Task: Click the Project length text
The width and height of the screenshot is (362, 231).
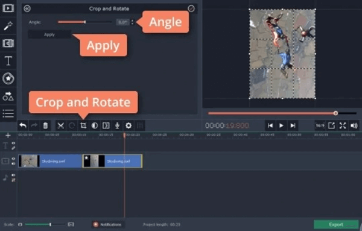Action: (162, 224)
